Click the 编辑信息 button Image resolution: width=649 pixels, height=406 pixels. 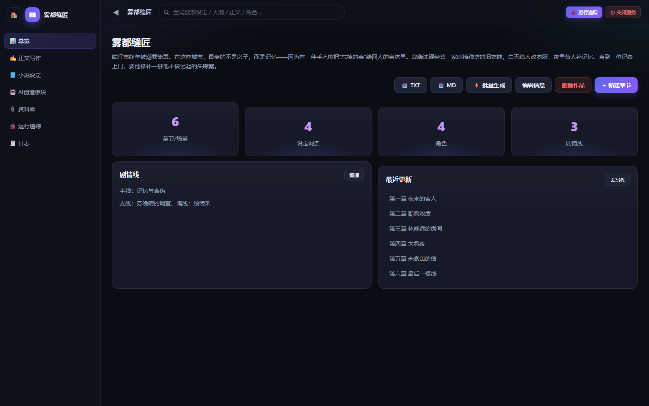click(533, 85)
